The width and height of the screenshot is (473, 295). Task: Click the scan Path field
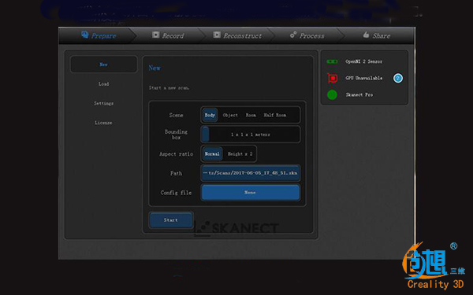point(251,173)
